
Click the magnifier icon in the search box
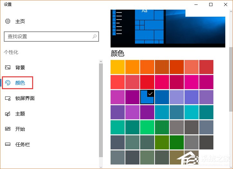(94, 36)
